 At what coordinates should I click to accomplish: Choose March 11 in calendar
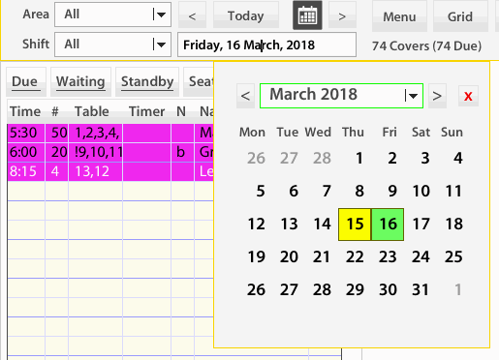pyautogui.click(x=453, y=192)
